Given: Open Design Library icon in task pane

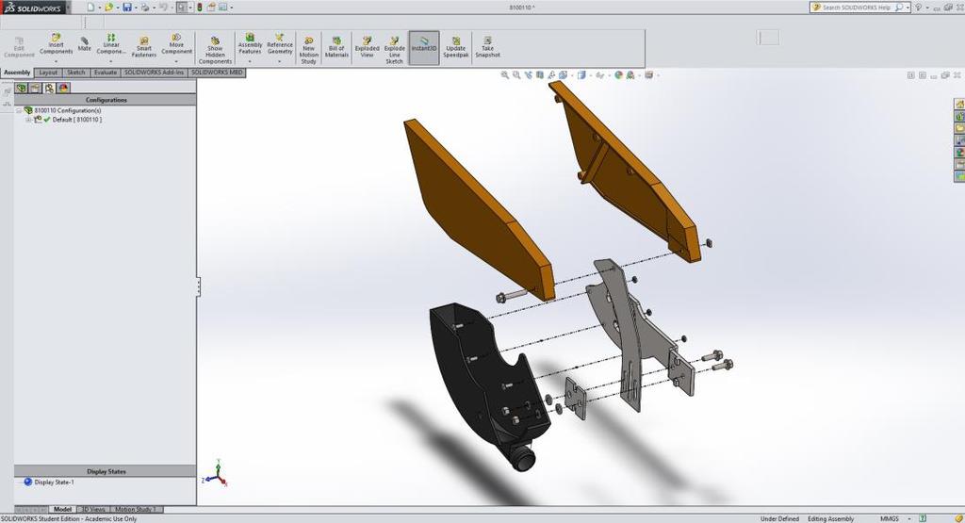Looking at the screenshot, I should point(958,116).
